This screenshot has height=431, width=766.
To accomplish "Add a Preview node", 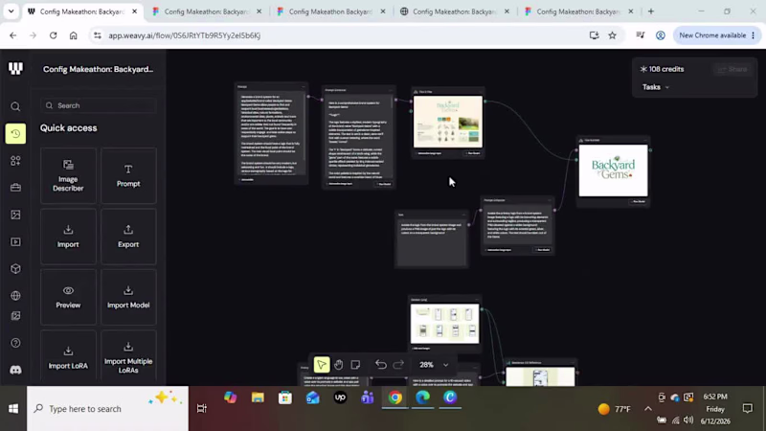I will 68,297.
